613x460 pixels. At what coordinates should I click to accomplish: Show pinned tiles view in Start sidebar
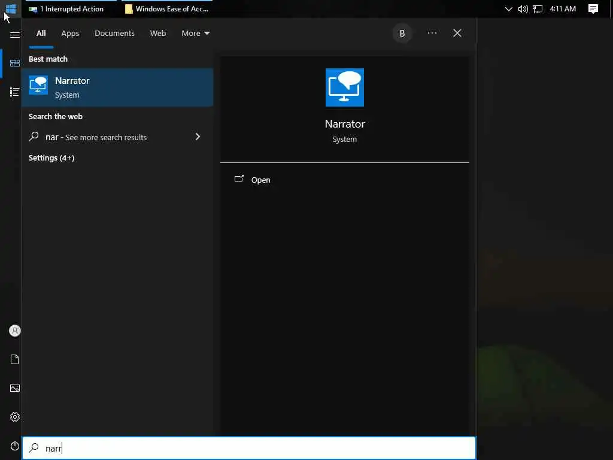coord(15,63)
